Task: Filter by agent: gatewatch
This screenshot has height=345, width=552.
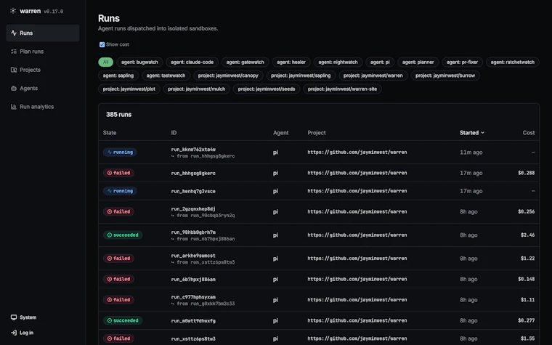Action: click(245, 62)
